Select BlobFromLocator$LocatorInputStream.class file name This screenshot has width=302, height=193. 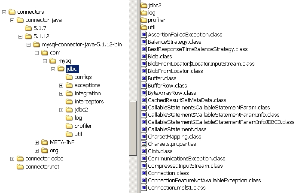201,64
